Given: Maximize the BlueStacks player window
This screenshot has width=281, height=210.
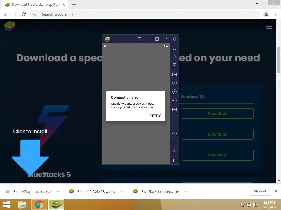Looking at the screenshot, I should (x=157, y=39).
